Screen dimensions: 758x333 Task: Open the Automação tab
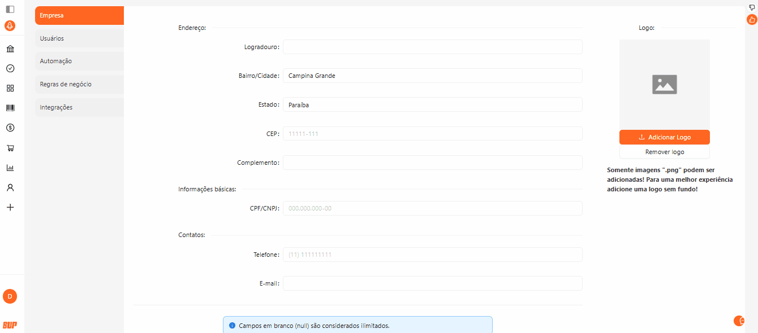click(79, 61)
